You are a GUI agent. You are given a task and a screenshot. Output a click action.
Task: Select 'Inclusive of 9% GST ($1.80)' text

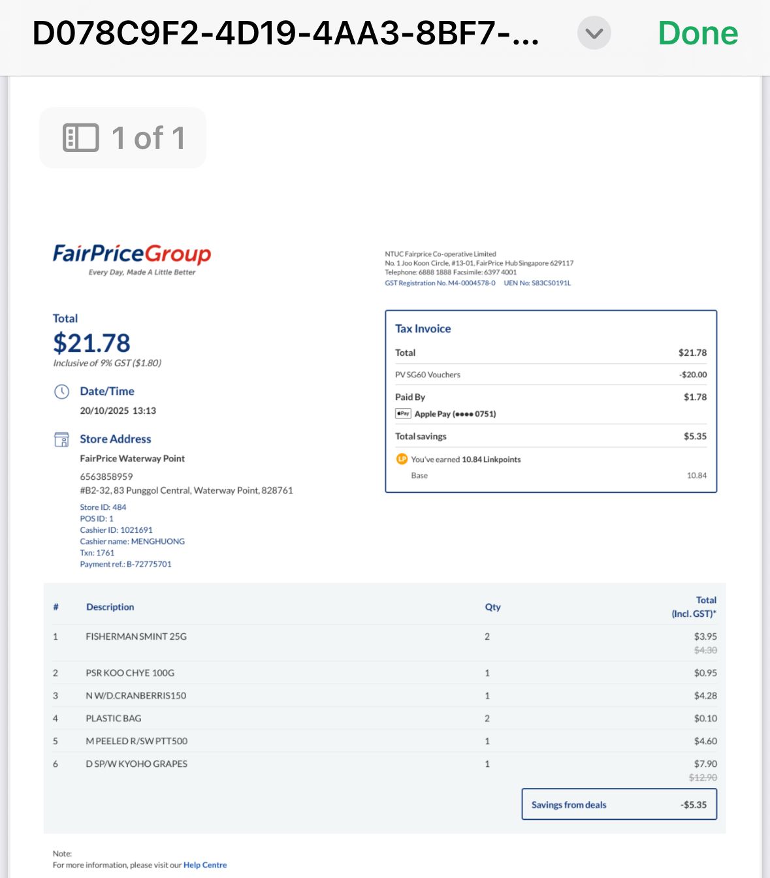coord(107,363)
